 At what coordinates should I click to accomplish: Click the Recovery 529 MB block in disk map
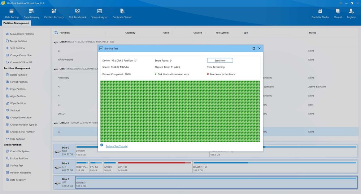pos(82,167)
